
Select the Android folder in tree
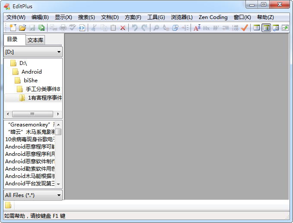tap(27, 72)
